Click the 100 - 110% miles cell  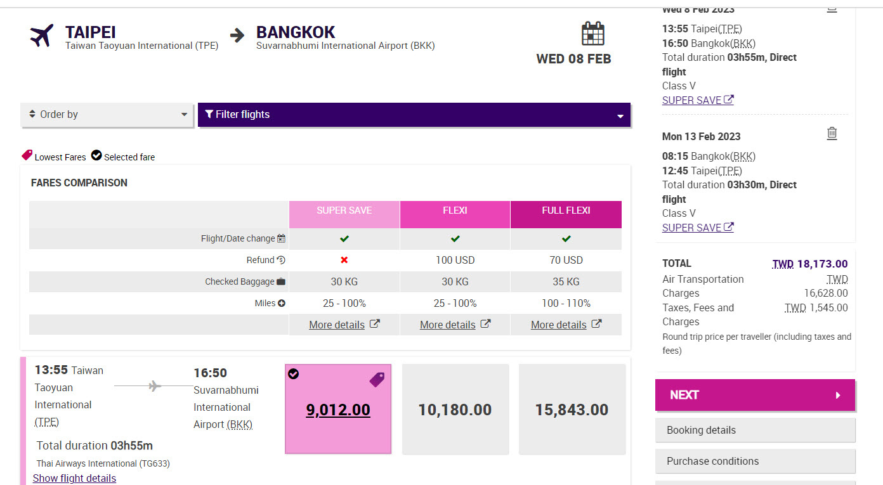coord(566,303)
